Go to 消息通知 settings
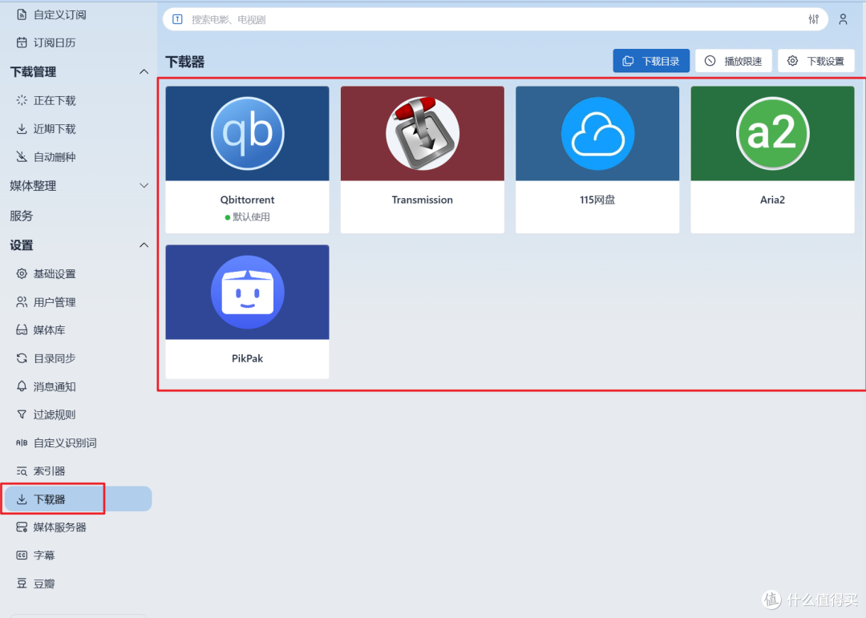Viewport: 866px width, 618px height. (55, 386)
